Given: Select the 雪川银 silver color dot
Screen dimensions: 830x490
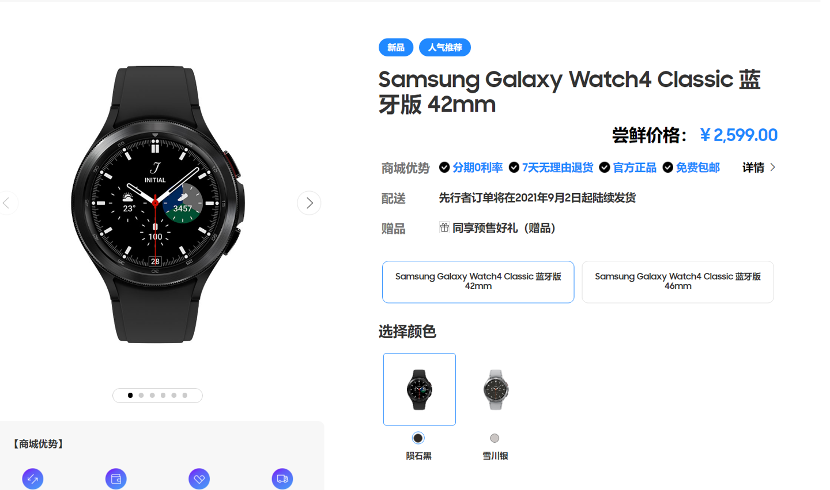Looking at the screenshot, I should coord(495,438).
